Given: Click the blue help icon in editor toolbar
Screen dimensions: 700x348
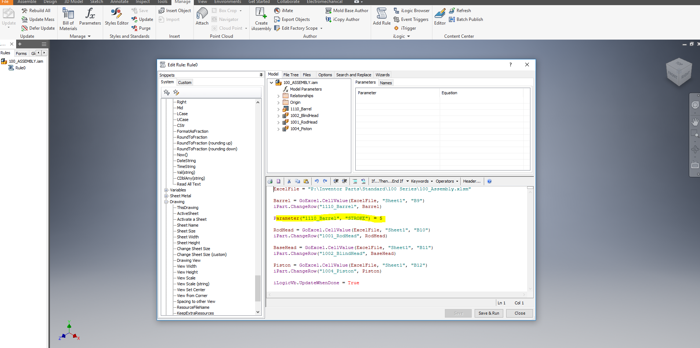Looking at the screenshot, I should [489, 181].
